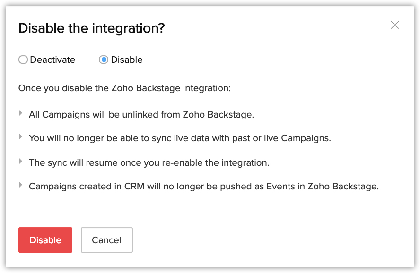
Task: Click the 'Once you disable the Zoho Backstage integration' text
Action: [x=124, y=88]
